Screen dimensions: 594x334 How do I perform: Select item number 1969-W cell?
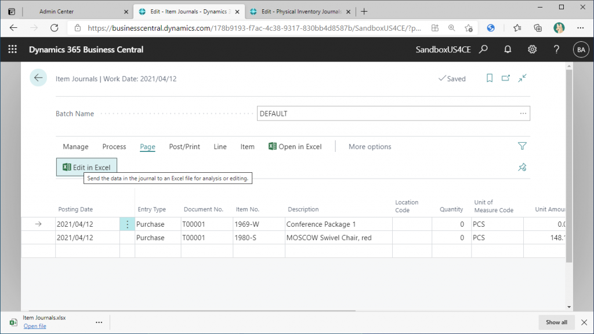pos(259,224)
